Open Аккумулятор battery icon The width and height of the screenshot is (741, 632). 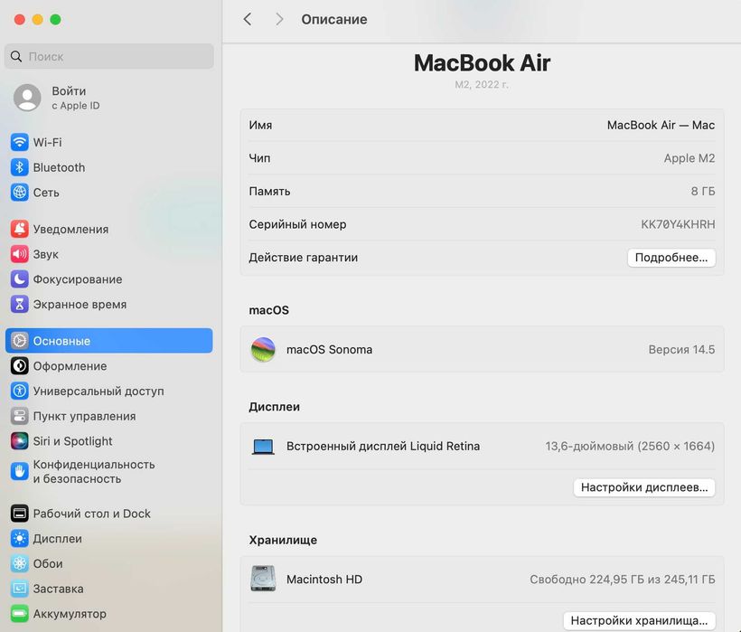(x=19, y=614)
